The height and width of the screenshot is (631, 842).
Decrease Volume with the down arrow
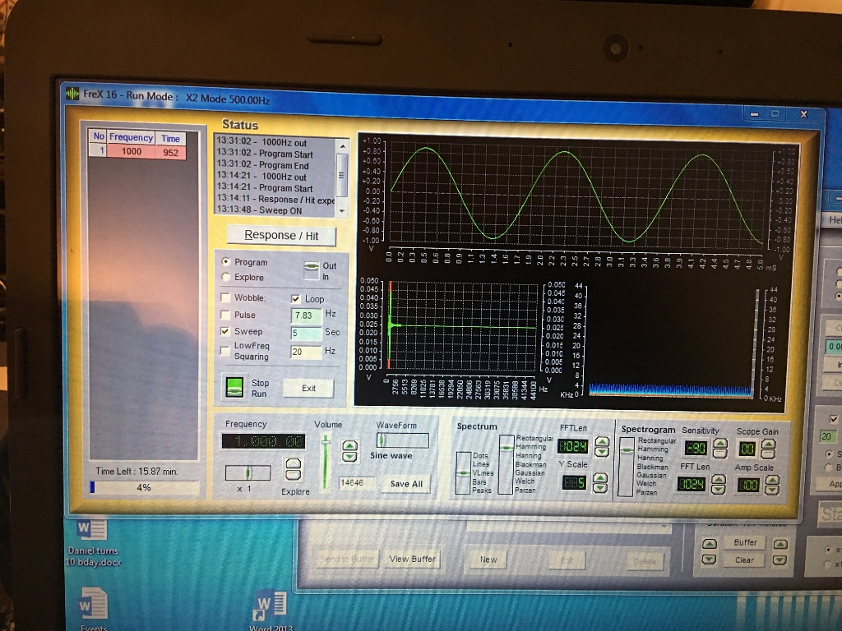[350, 457]
